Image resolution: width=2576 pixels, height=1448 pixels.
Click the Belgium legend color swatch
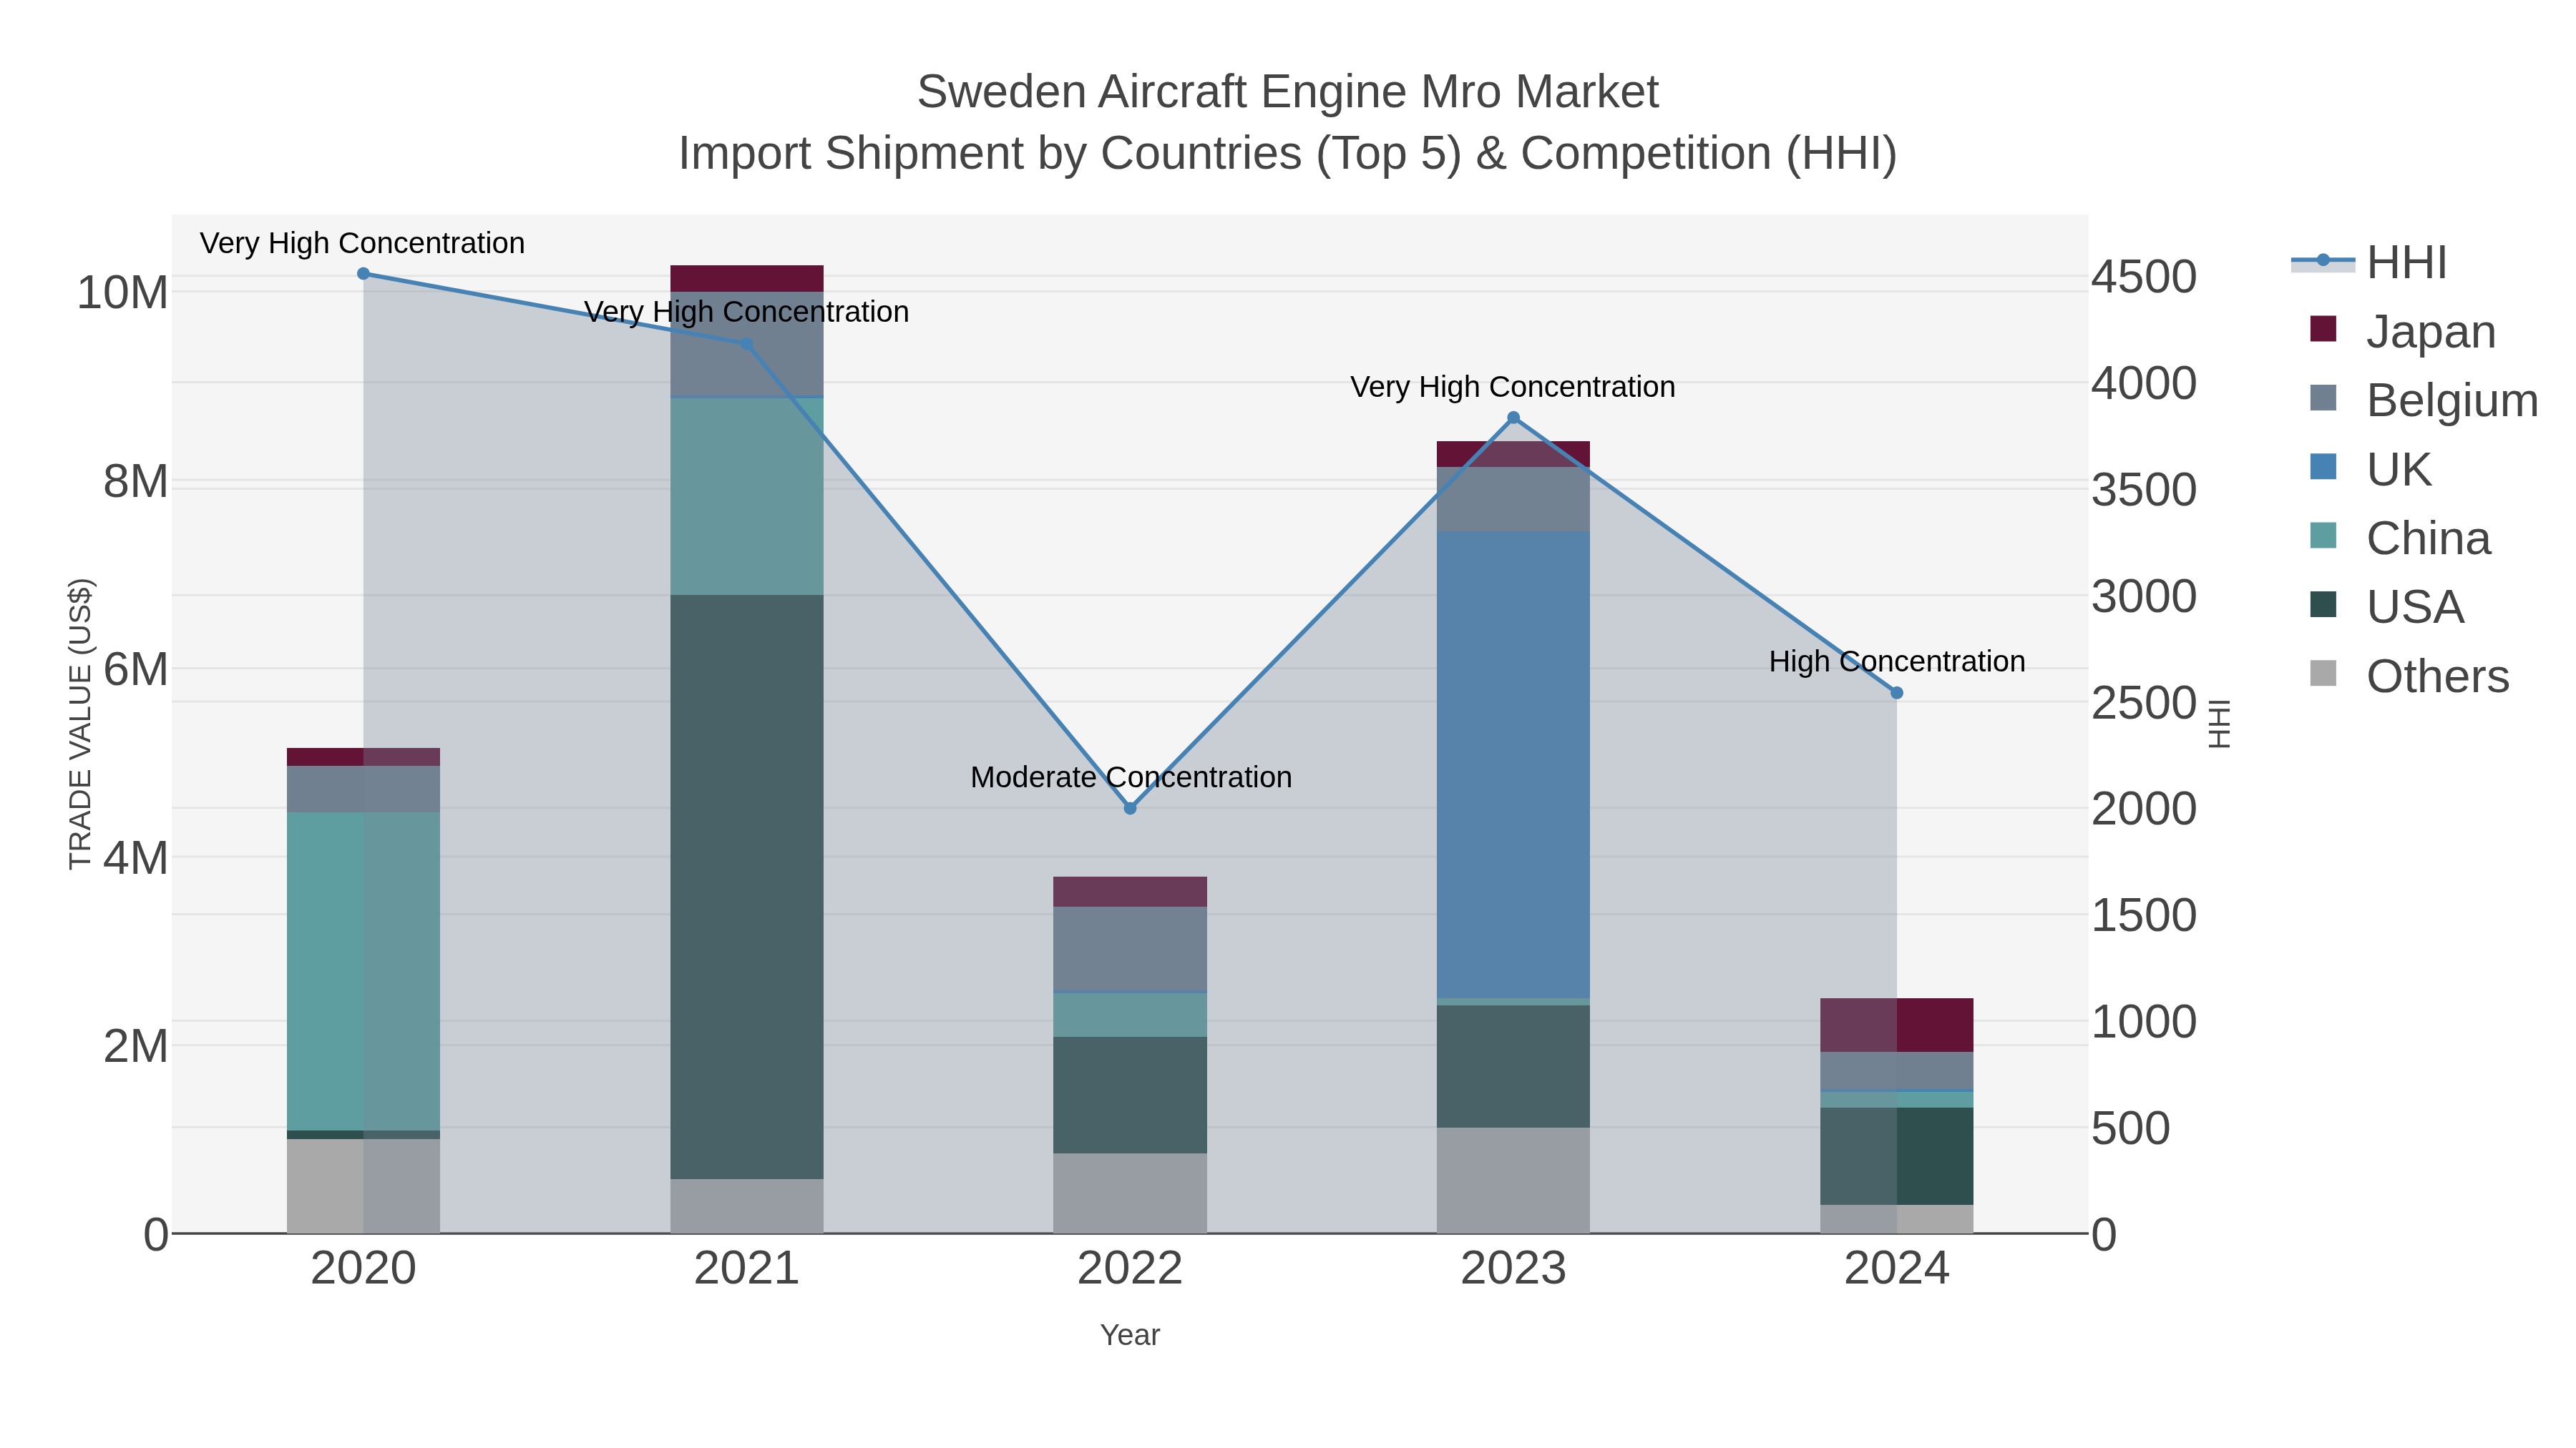click(2323, 398)
